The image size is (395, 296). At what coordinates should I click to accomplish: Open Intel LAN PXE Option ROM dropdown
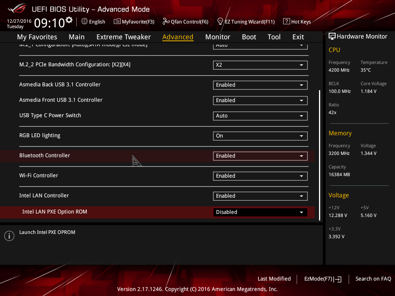[x=260, y=212]
